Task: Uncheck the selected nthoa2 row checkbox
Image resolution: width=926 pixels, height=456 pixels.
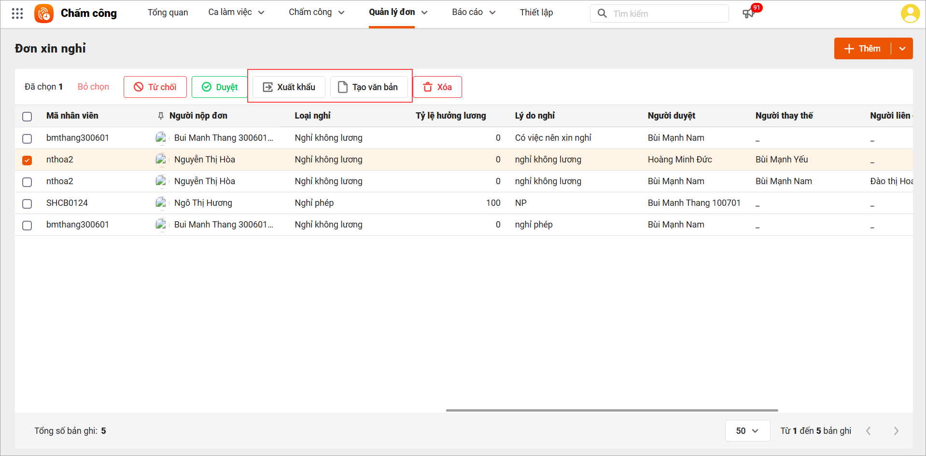Action: pyautogui.click(x=27, y=160)
